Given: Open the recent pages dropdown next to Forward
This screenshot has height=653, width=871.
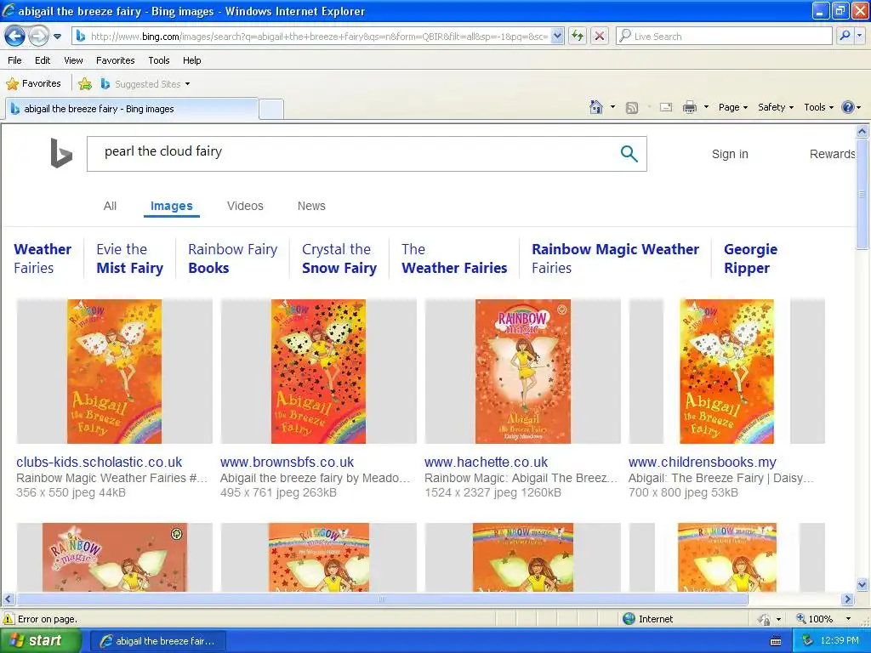Looking at the screenshot, I should [x=57, y=37].
